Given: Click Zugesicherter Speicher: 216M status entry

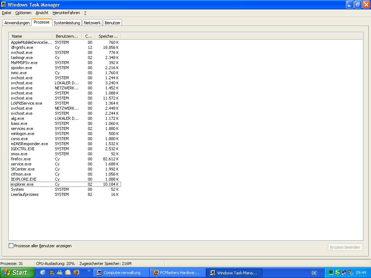Looking at the screenshot, I should (x=105, y=264).
